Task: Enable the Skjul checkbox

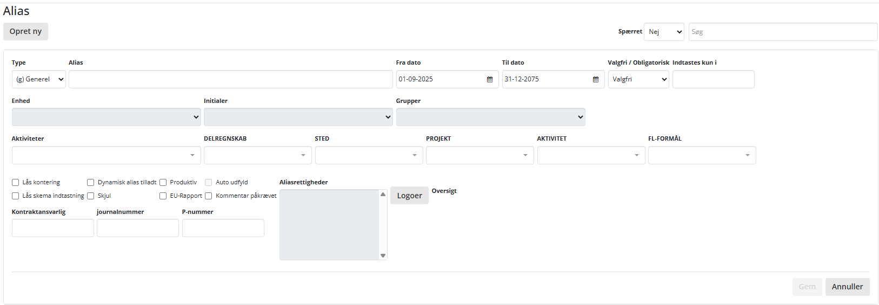Action: (91, 196)
